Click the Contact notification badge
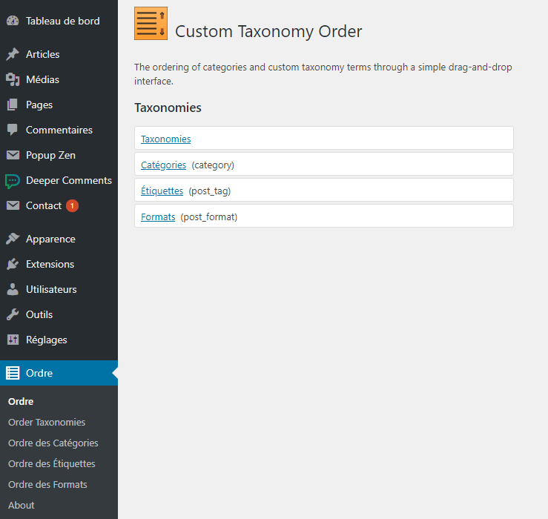 click(73, 205)
